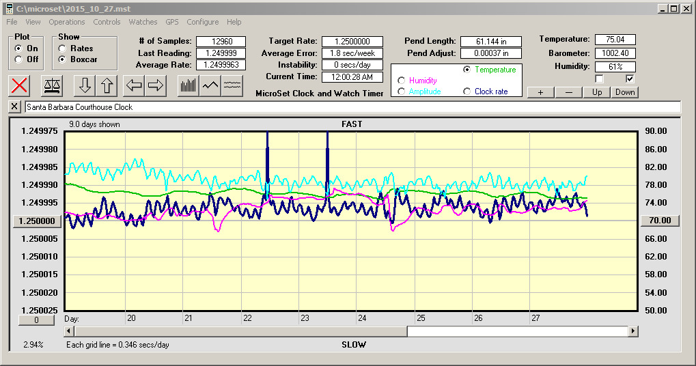Image resolution: width=696 pixels, height=366 pixels.
Task: Select the Clock rate trace radio button
Action: click(467, 91)
